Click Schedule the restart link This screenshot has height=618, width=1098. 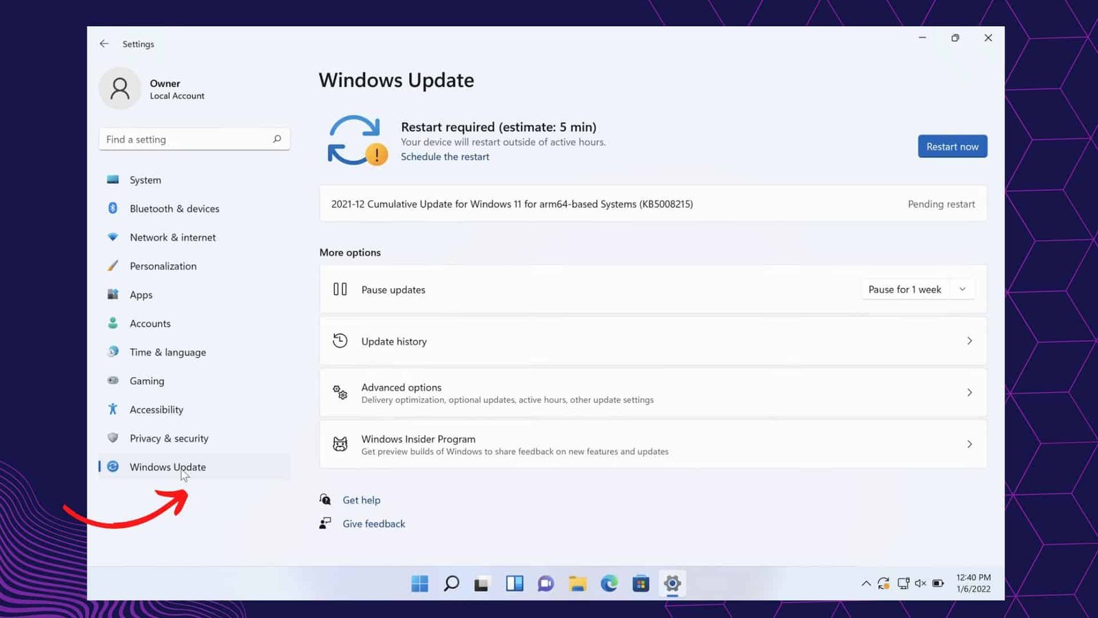pos(445,157)
